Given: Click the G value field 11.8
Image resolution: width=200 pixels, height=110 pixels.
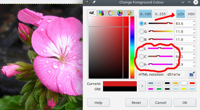Looking at the screenshot, I should coord(183,31).
